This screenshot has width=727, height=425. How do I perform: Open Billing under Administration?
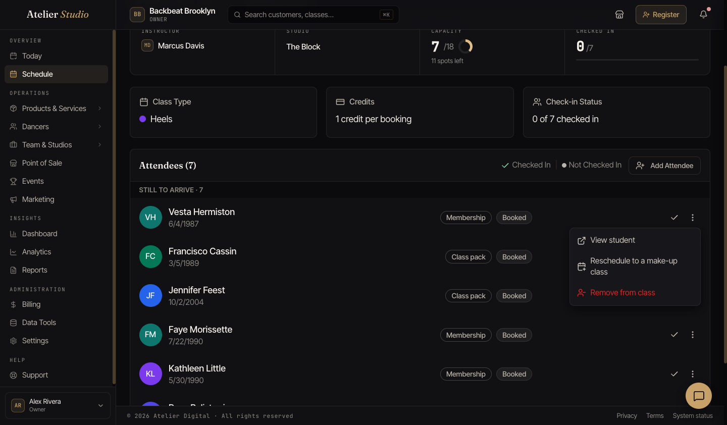[56, 304]
